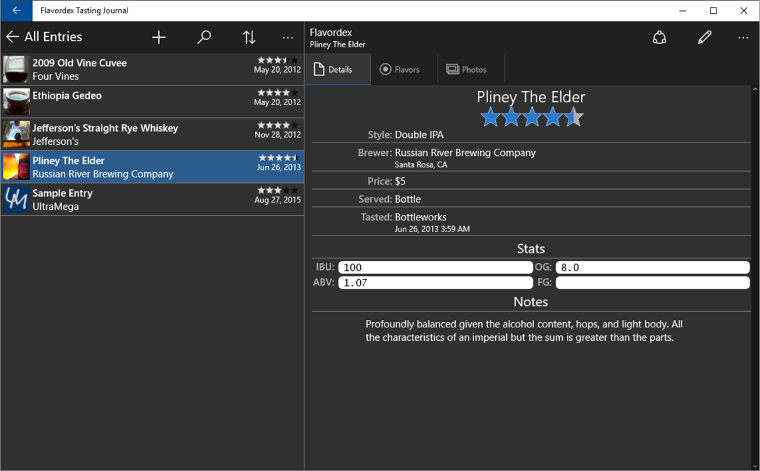Screen dimensions: 760x471
Task: Click the OG field showing 8.0
Action: (652, 267)
